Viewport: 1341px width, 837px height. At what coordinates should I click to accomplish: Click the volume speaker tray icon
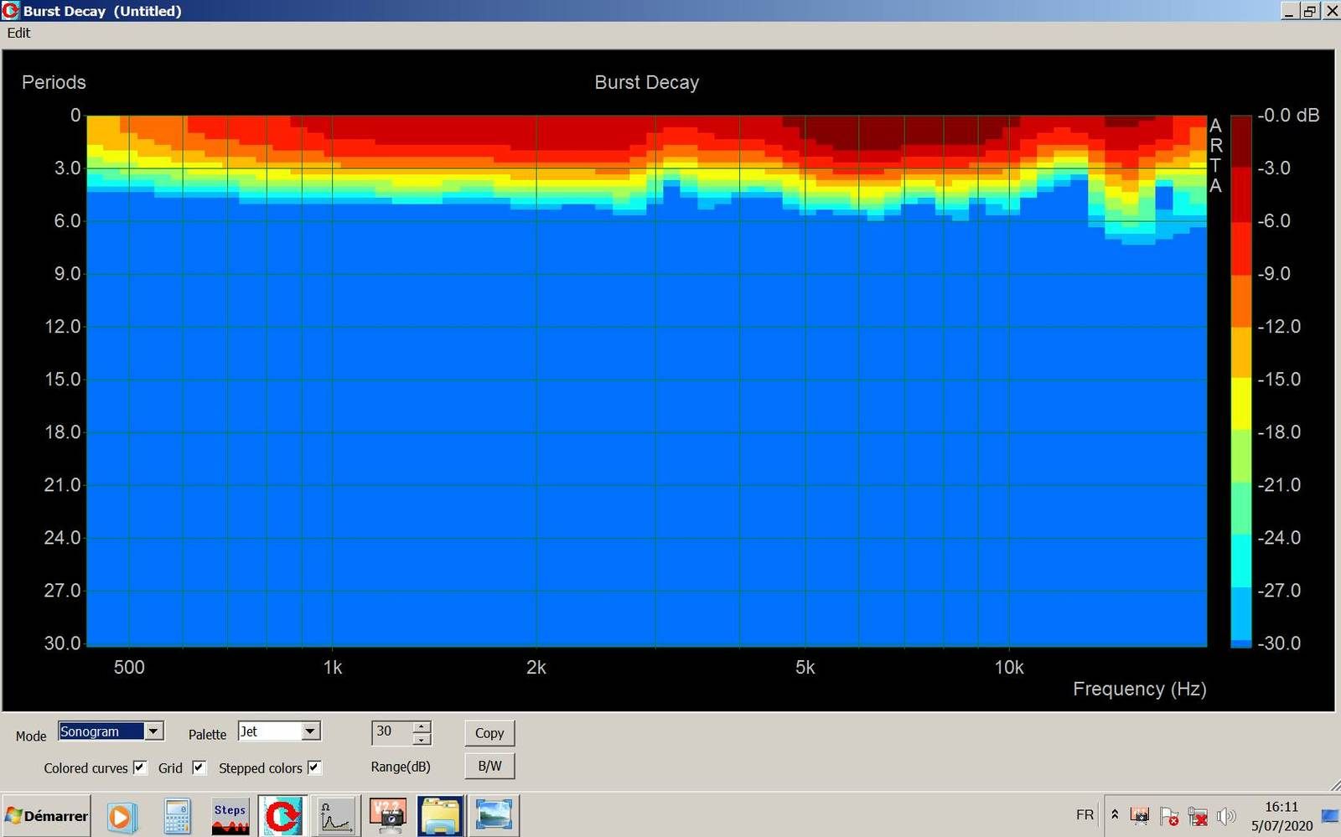click(x=1225, y=816)
